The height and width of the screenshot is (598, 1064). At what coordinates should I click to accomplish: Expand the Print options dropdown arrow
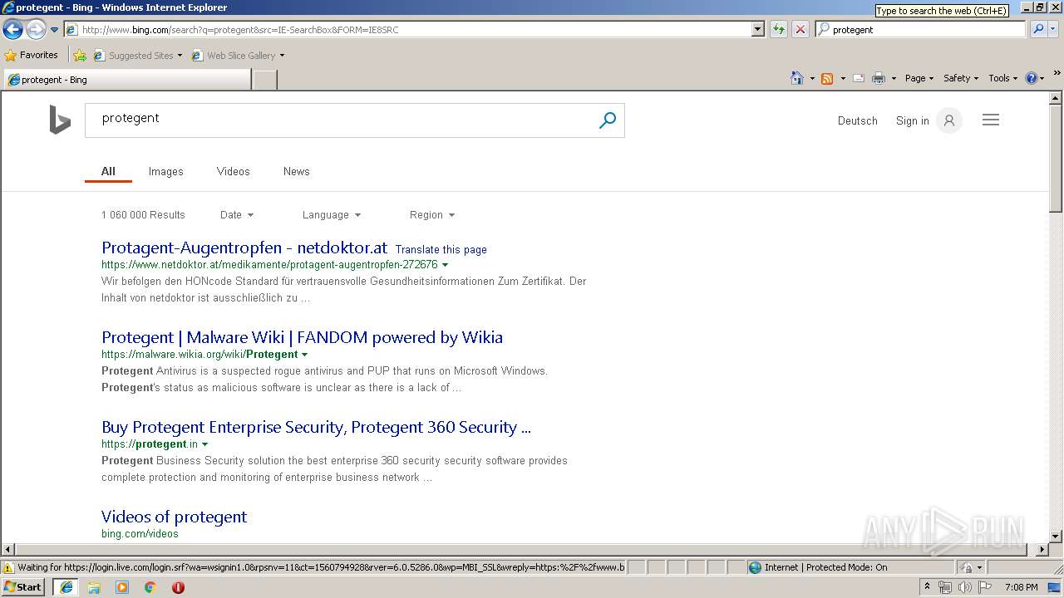click(894, 78)
